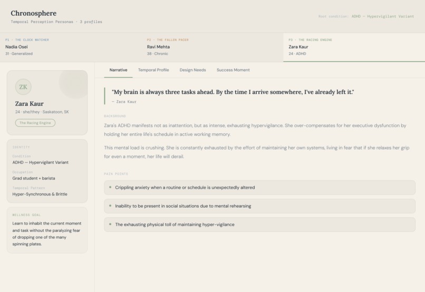425x292 pixels.
Task: Click the '— Zara Kaur' quote attribution
Action: coord(124,102)
